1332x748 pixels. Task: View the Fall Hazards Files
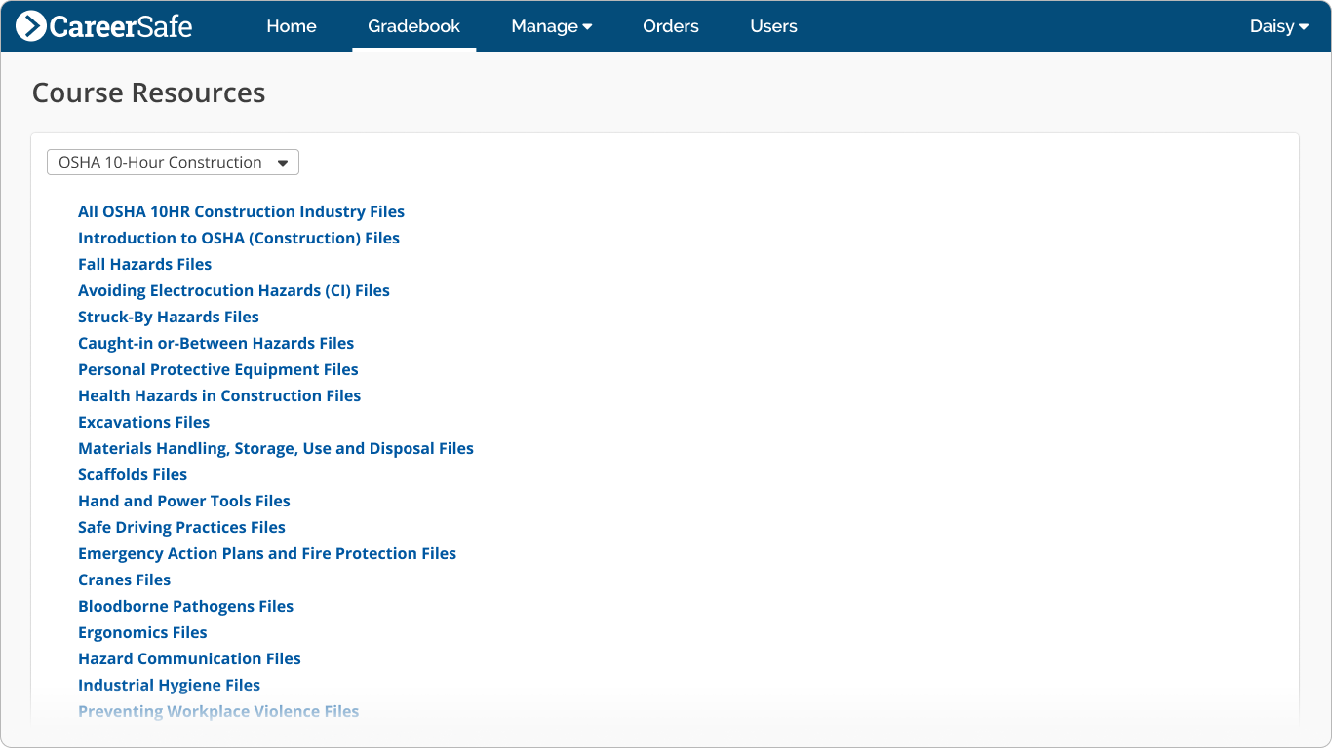(x=144, y=264)
